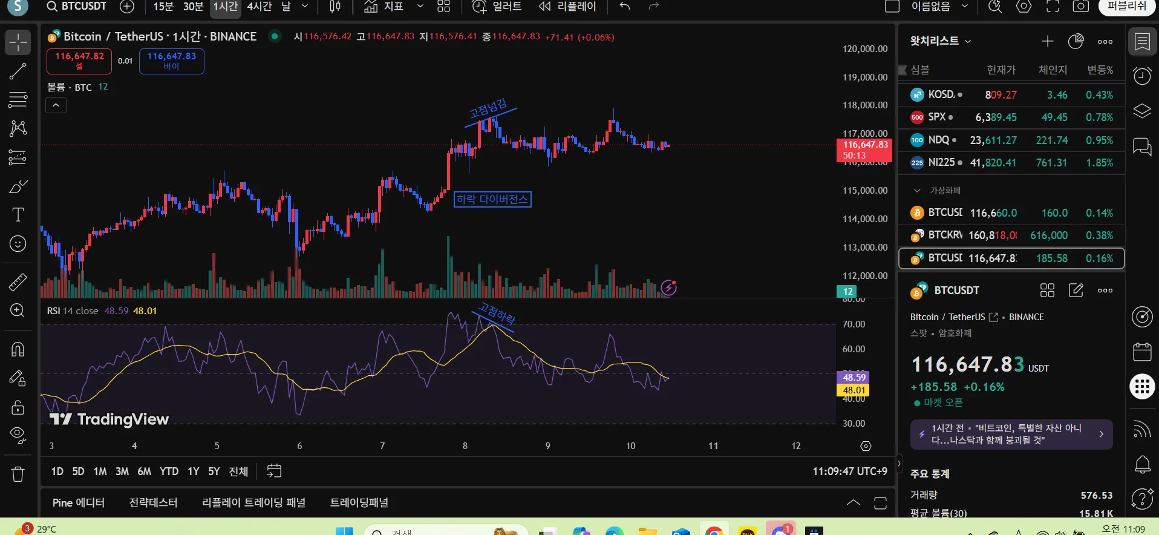Open the economic calendar sidebar icon

pyautogui.click(x=1142, y=352)
